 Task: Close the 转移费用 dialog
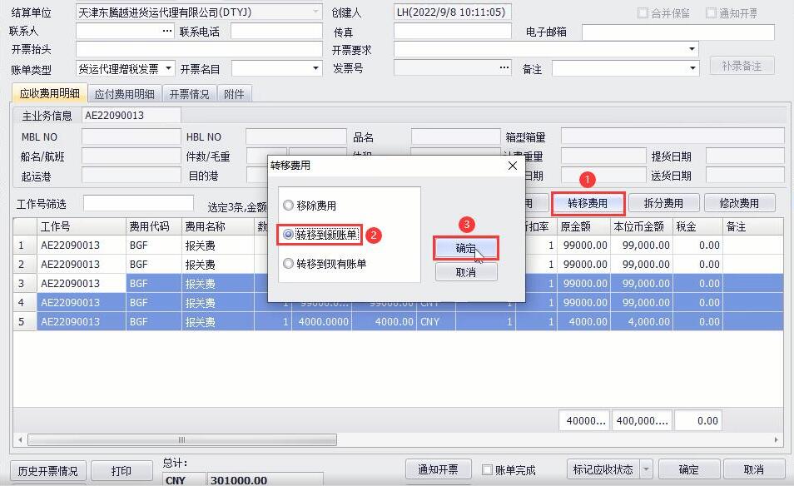pos(512,166)
